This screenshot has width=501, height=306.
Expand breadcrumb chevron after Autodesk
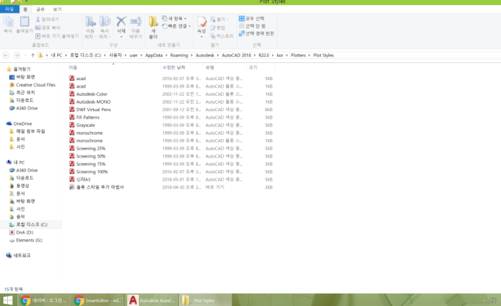[x=218, y=55]
